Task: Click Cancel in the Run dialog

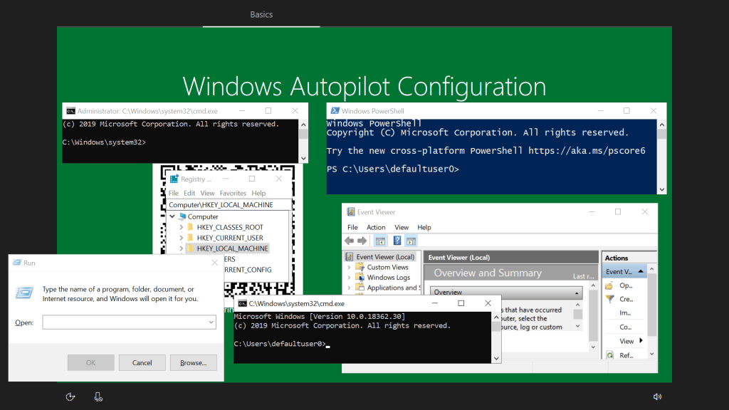Action: [x=142, y=362]
